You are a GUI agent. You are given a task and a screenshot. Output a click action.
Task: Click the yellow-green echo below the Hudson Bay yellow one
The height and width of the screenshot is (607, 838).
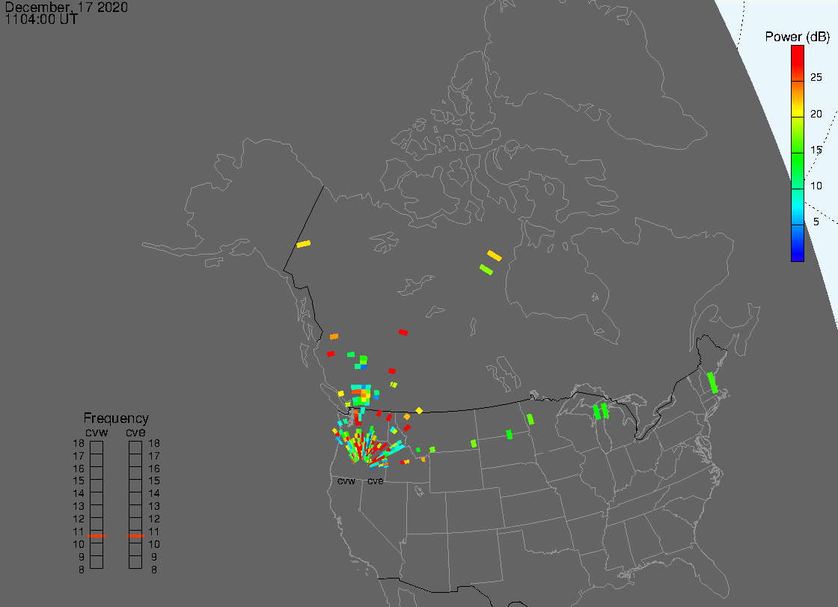(486, 269)
